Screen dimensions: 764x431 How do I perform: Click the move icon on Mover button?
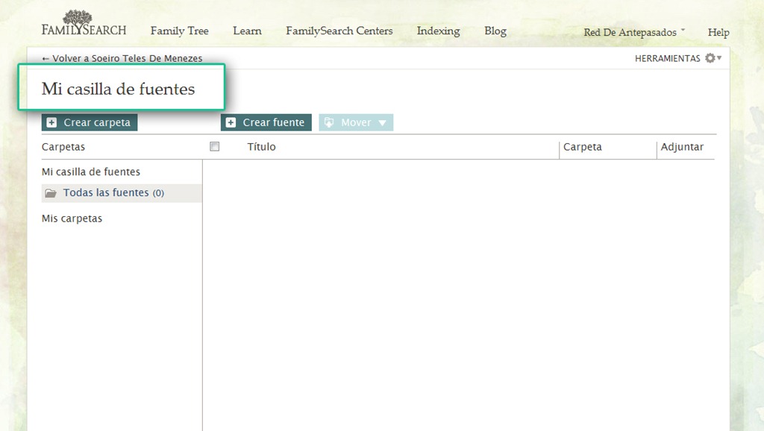[329, 122]
